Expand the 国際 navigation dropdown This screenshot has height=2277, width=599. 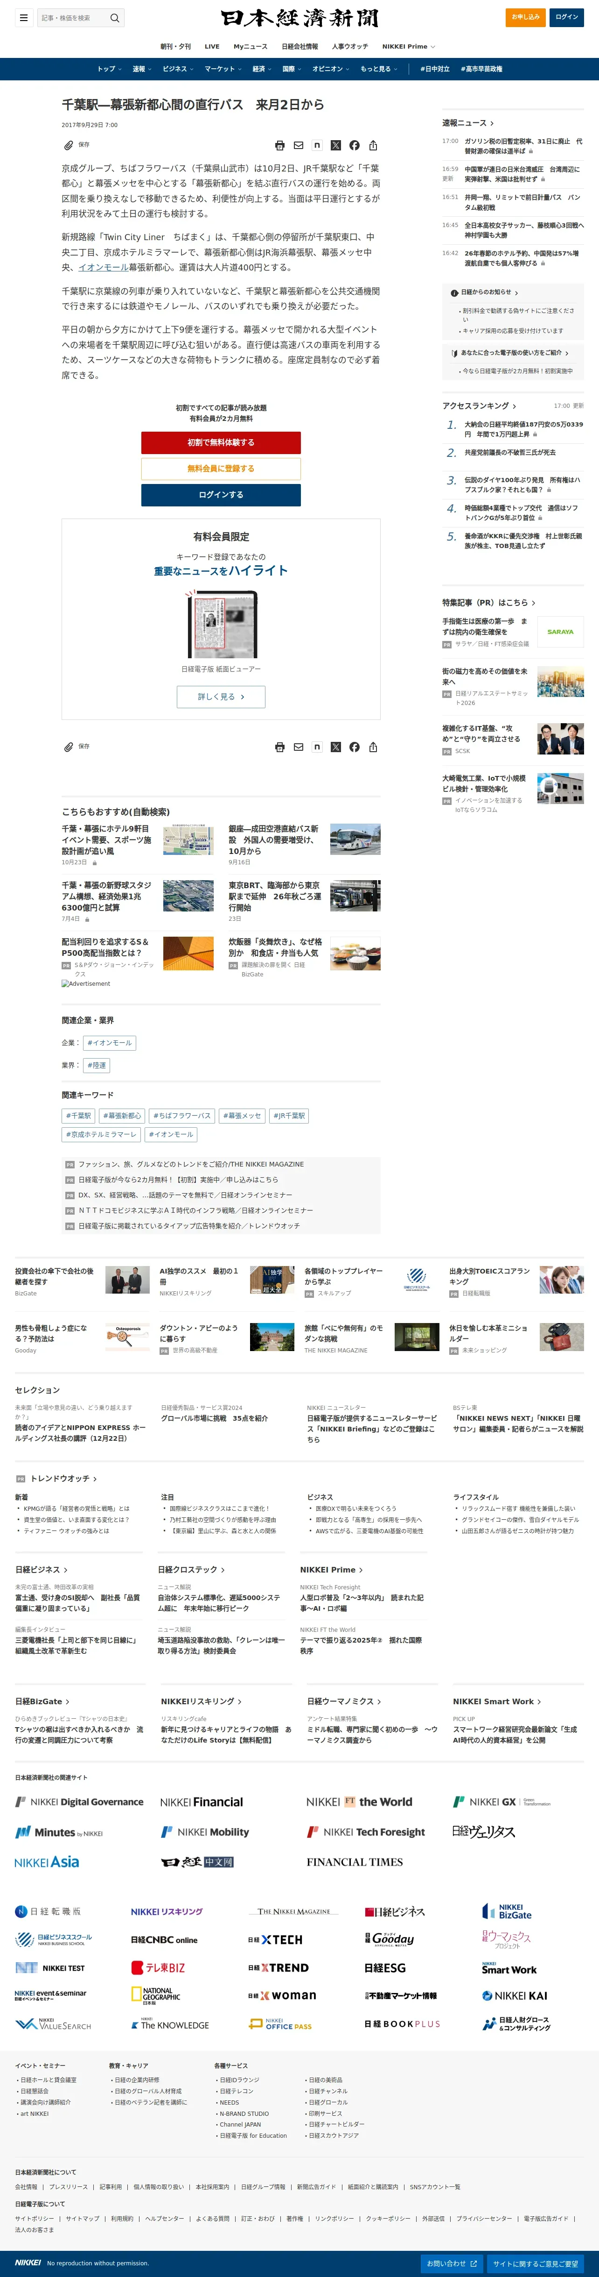292,69
